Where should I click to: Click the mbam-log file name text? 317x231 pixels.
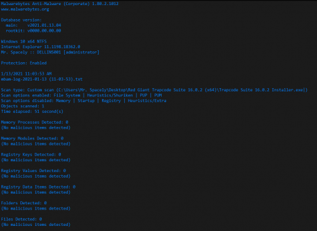[42, 79]
